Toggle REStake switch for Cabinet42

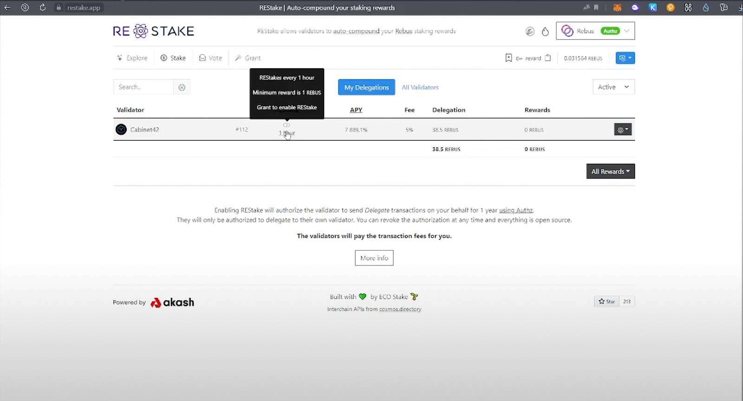[x=287, y=125]
